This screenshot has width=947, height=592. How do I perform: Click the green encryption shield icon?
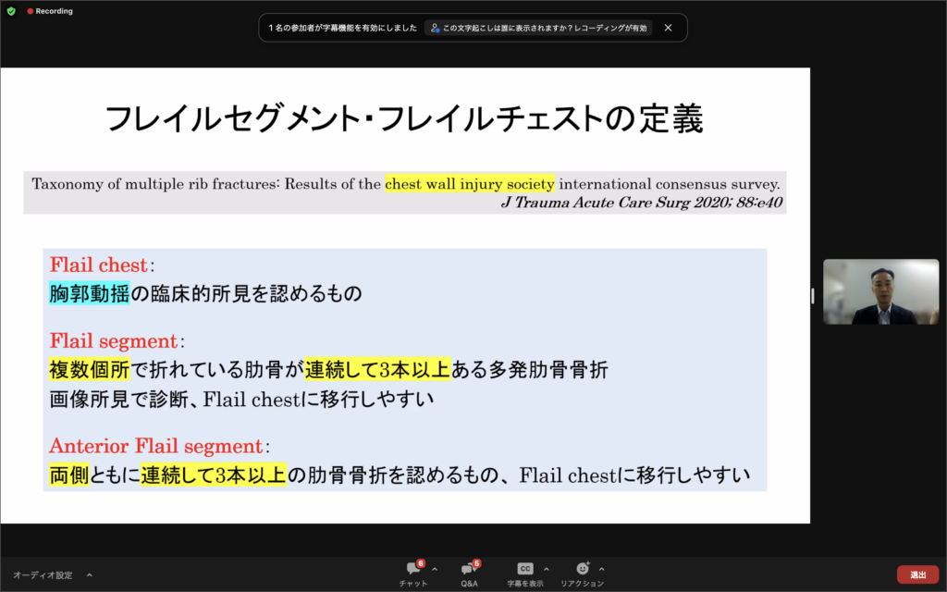[x=11, y=11]
